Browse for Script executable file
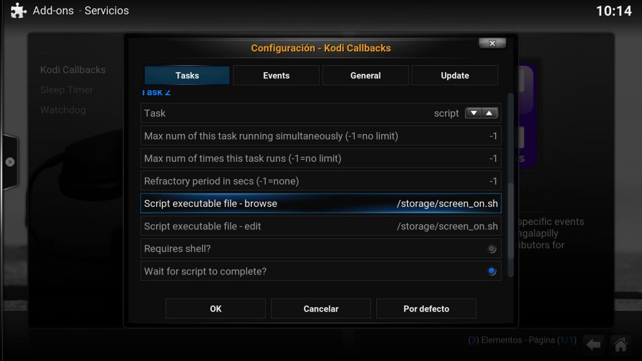The height and width of the screenshot is (361, 642). (x=320, y=204)
